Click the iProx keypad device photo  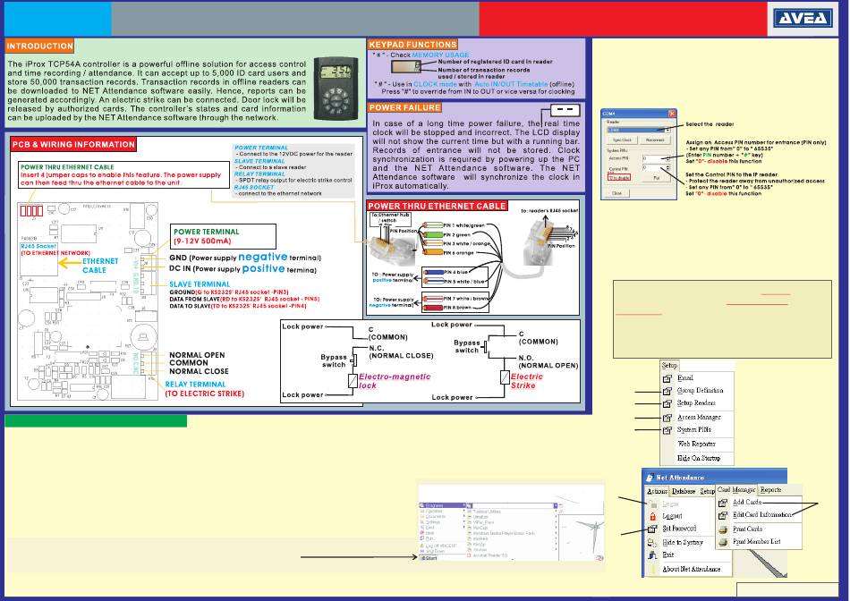[336, 88]
